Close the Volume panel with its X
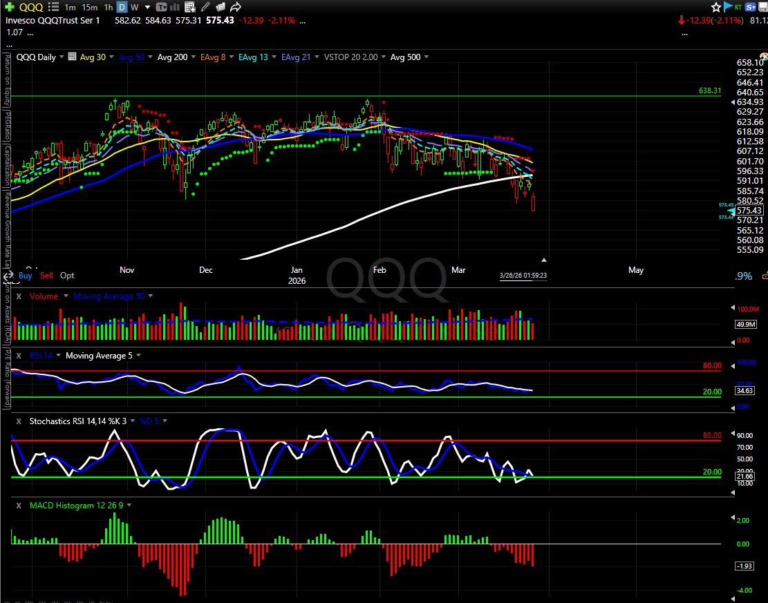 click(19, 296)
